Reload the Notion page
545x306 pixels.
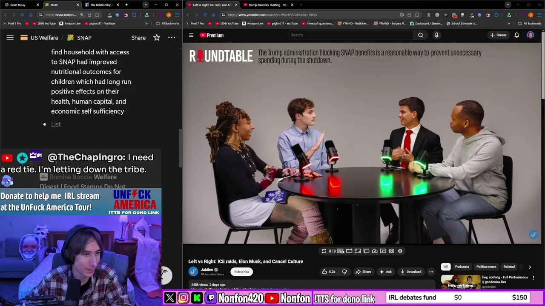(x=22, y=15)
